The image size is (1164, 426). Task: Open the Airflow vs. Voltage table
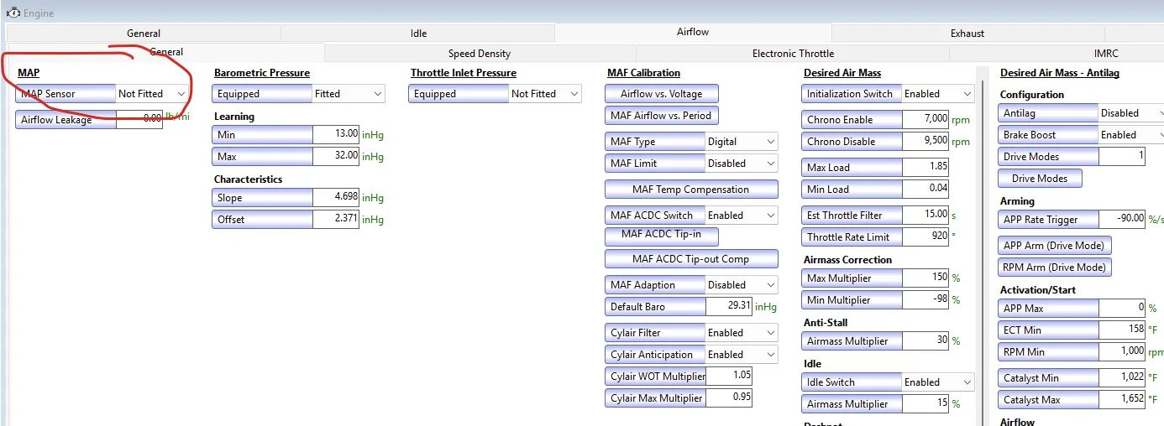(x=662, y=94)
